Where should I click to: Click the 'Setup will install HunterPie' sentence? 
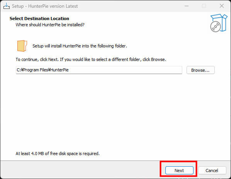(80, 46)
